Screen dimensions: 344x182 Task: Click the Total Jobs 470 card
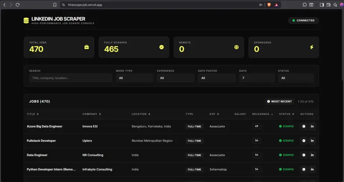click(x=59, y=47)
